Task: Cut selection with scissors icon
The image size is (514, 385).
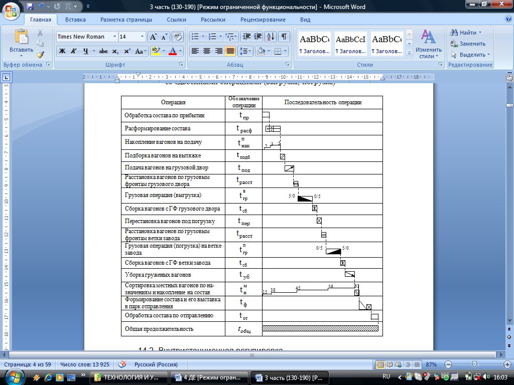Action: 40,33
